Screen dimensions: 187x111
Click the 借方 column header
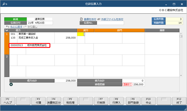pyautogui.click(x=18, y=30)
